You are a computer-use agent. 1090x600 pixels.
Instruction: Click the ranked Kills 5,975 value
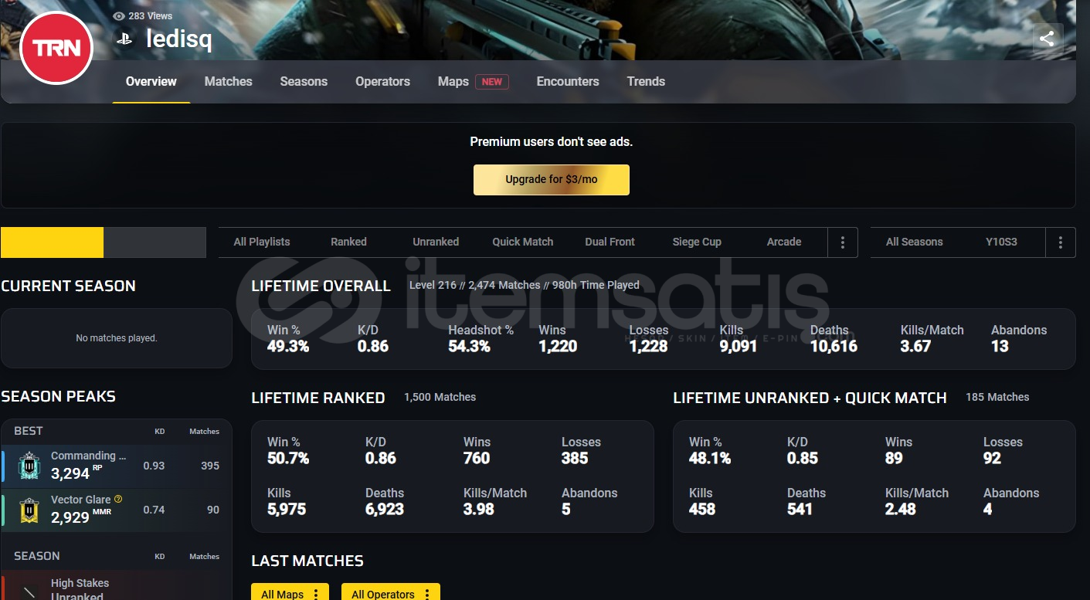[x=287, y=510]
